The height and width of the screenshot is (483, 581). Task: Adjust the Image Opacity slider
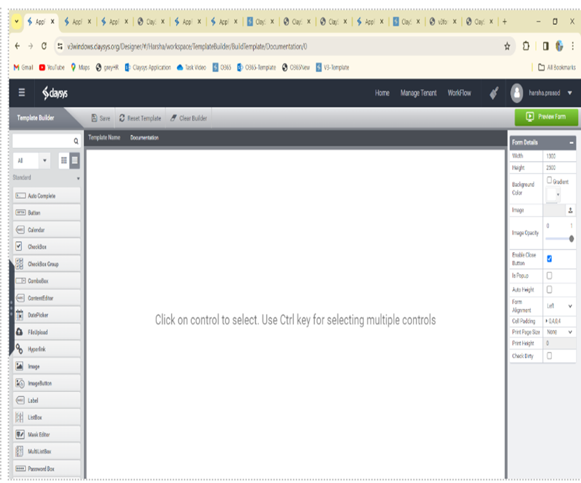click(572, 238)
